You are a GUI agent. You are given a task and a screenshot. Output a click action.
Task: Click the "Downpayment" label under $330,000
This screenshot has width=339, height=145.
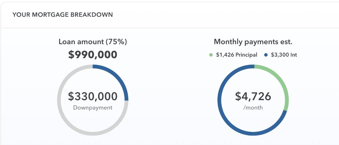point(93,108)
